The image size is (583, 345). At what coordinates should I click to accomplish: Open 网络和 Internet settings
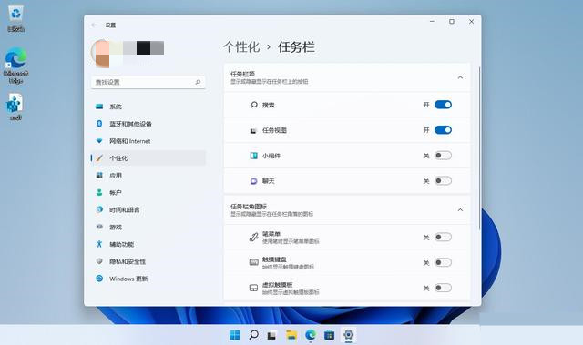pyautogui.click(x=148, y=141)
